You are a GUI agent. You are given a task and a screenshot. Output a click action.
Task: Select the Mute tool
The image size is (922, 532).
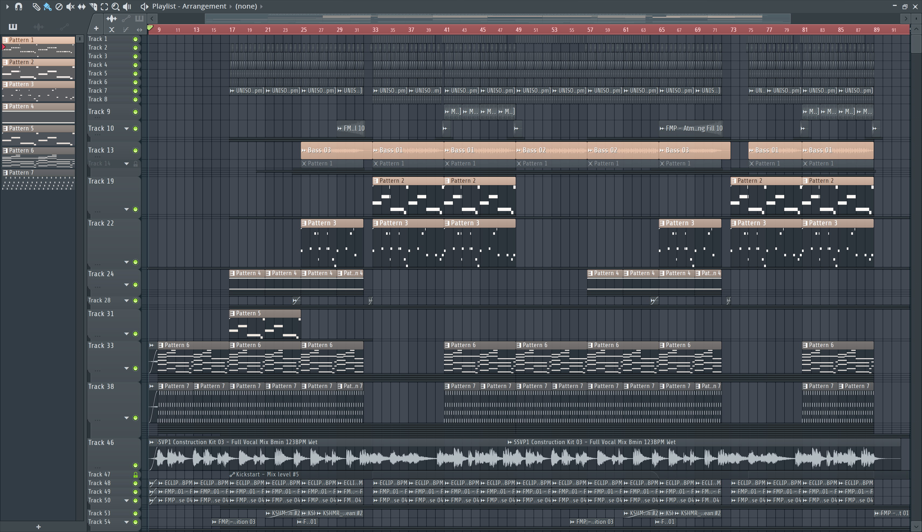point(70,6)
